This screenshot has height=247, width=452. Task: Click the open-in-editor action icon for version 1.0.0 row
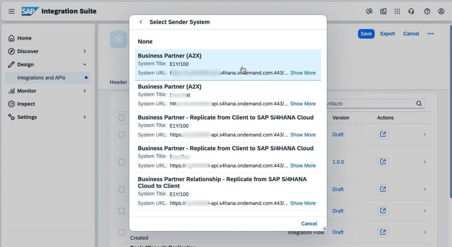click(383, 162)
